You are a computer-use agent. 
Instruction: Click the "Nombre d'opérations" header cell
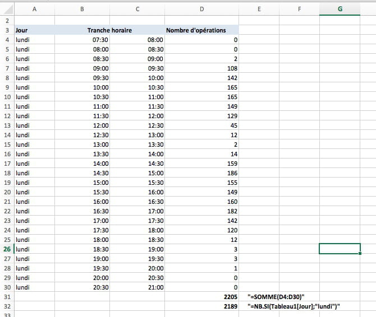[202, 30]
